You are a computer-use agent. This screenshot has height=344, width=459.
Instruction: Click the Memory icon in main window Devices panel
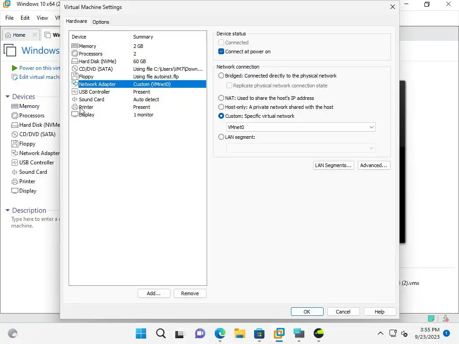[15, 106]
